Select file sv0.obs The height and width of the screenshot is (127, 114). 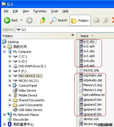click(89, 61)
